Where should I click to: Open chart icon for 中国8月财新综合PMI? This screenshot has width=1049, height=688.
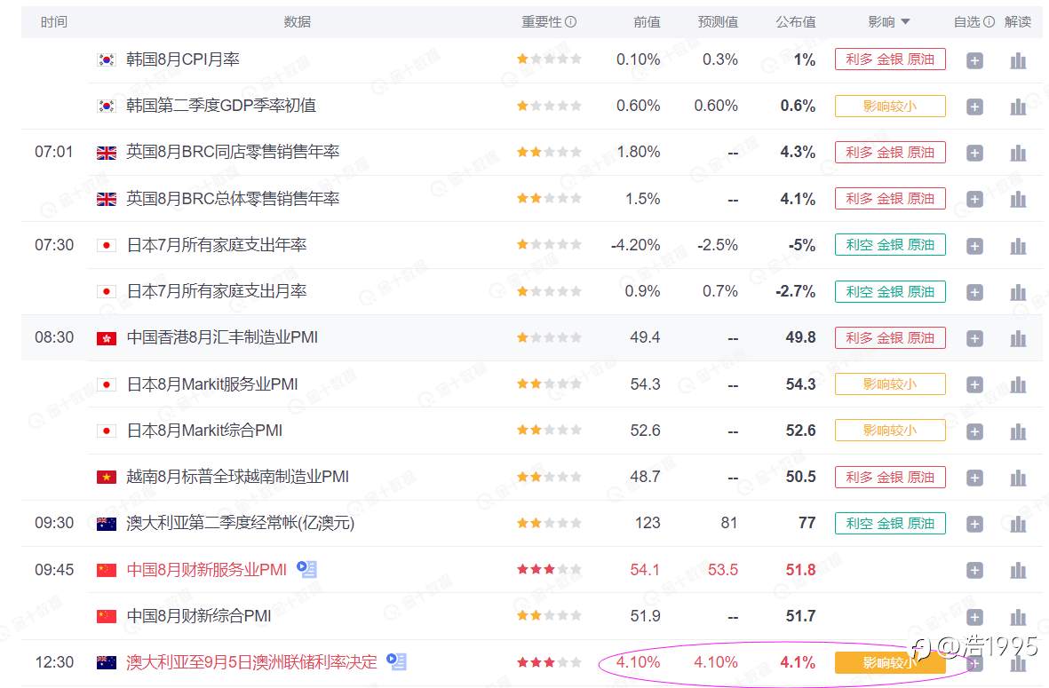(x=1018, y=616)
